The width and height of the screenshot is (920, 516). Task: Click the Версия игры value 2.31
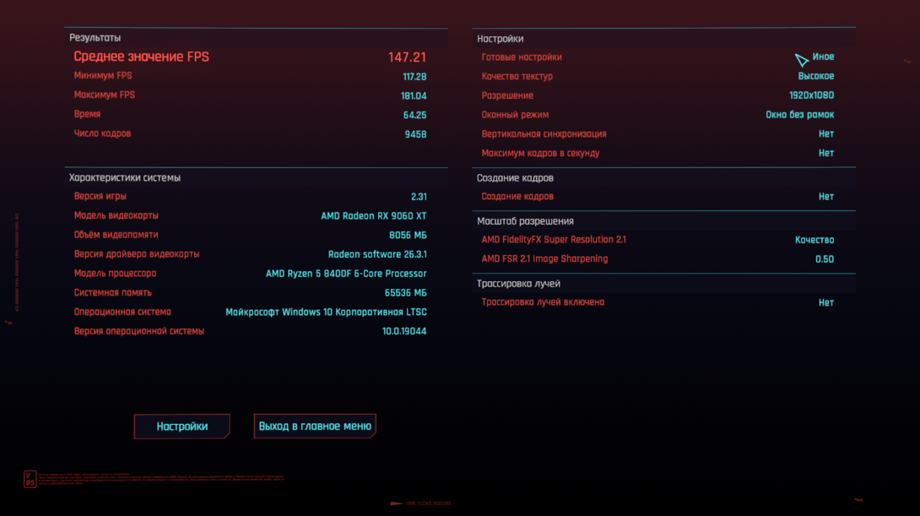(419, 197)
